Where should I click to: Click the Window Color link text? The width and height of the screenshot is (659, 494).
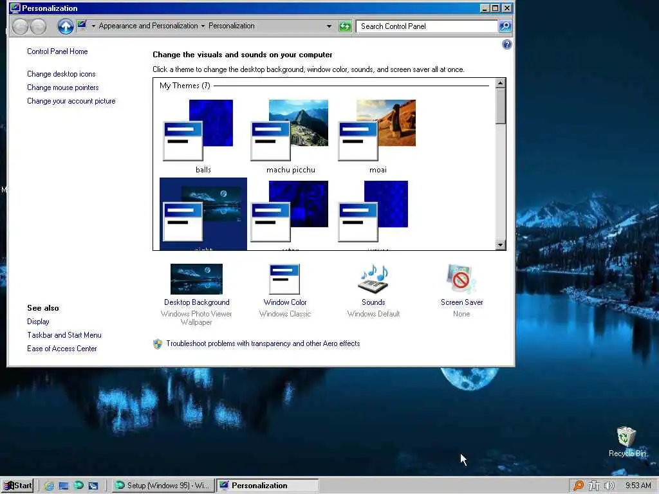(x=285, y=302)
